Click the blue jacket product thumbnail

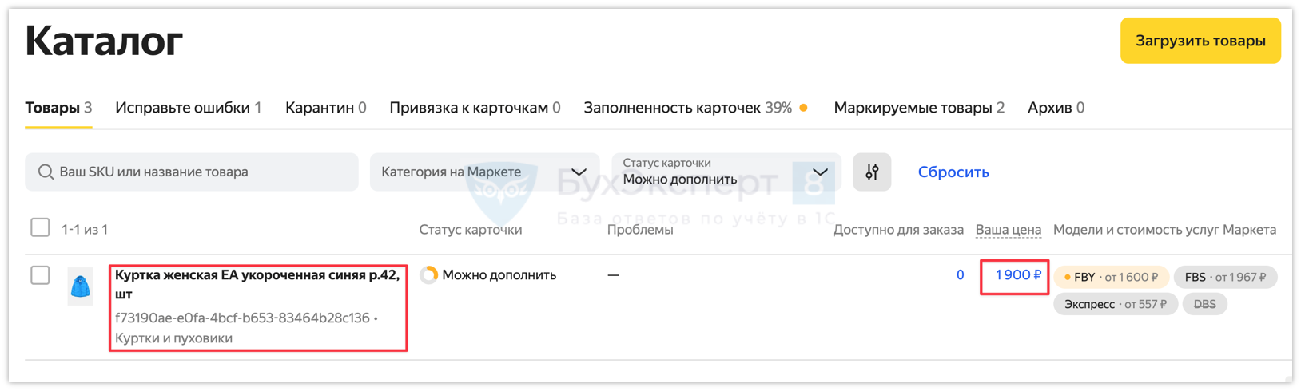(81, 286)
